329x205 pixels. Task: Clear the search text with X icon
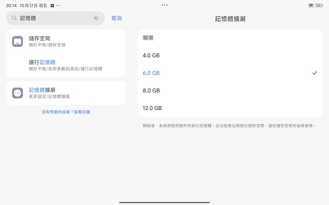tap(96, 18)
